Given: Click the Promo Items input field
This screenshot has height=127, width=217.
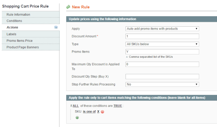Looking at the screenshot, I should (162, 52).
